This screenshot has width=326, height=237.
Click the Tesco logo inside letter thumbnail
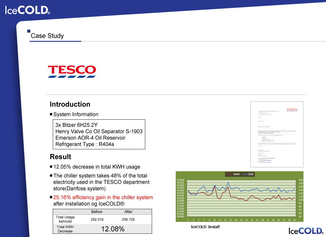coord(292,110)
